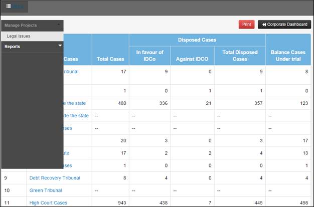
Task: Select balance cases value 17
Action: tap(305, 141)
